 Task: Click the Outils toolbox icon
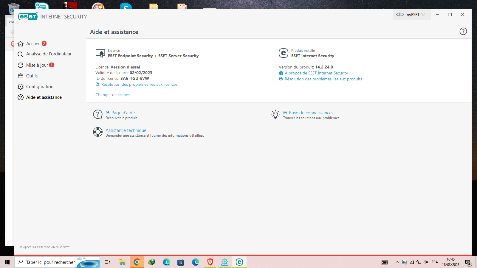pos(21,76)
